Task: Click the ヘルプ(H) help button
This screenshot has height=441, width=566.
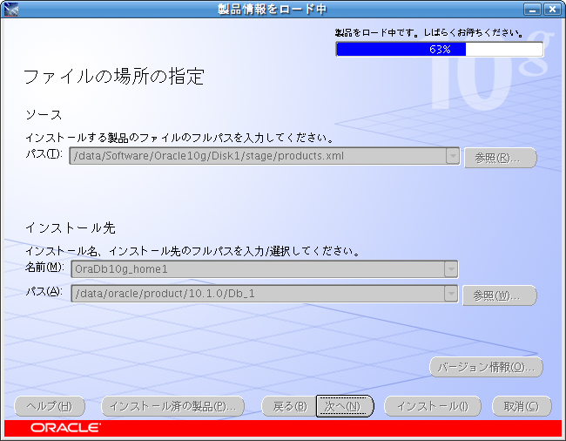Action: pyautogui.click(x=50, y=406)
